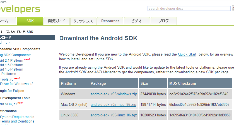Select the ビデオ tab
The width and height of the screenshot is (234, 125).
(136, 21)
